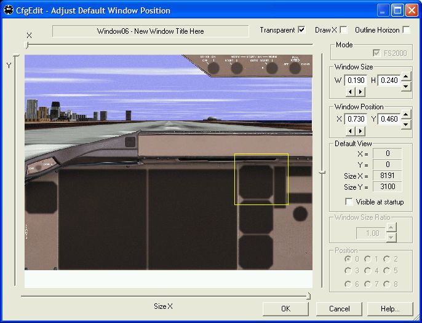Click the Window Size W input field

pos(356,80)
